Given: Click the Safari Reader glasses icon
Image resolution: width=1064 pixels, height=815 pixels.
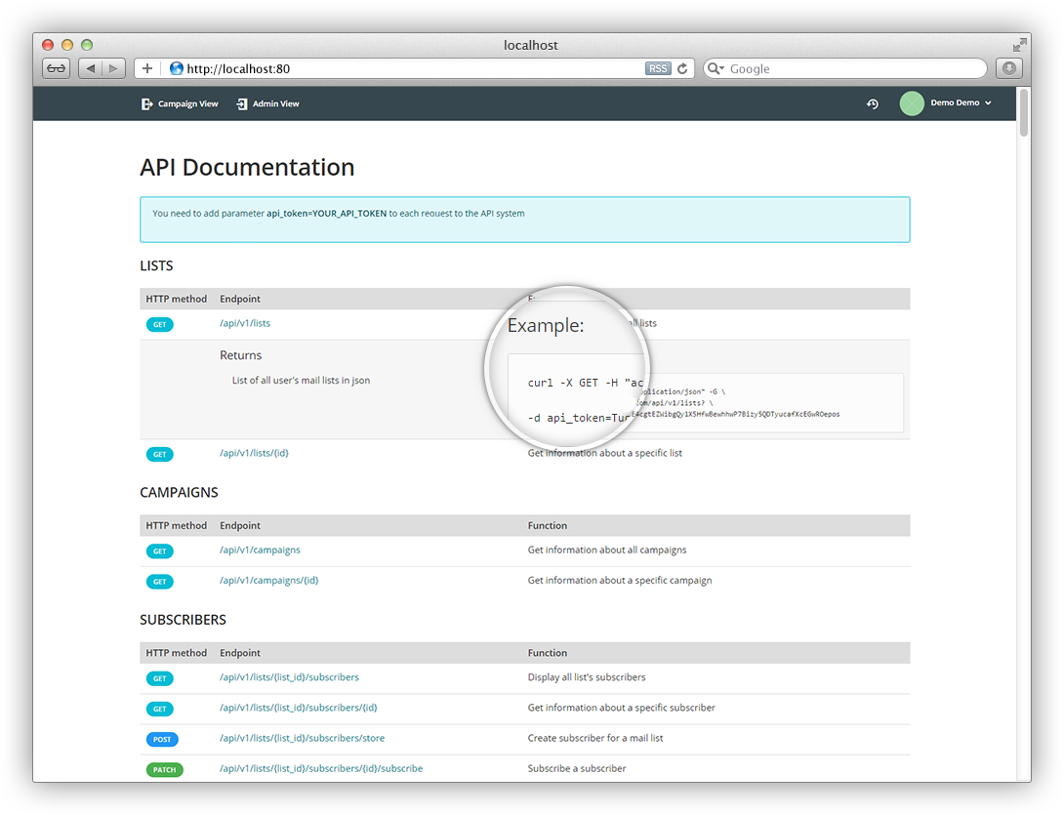Looking at the screenshot, I should coord(56,68).
